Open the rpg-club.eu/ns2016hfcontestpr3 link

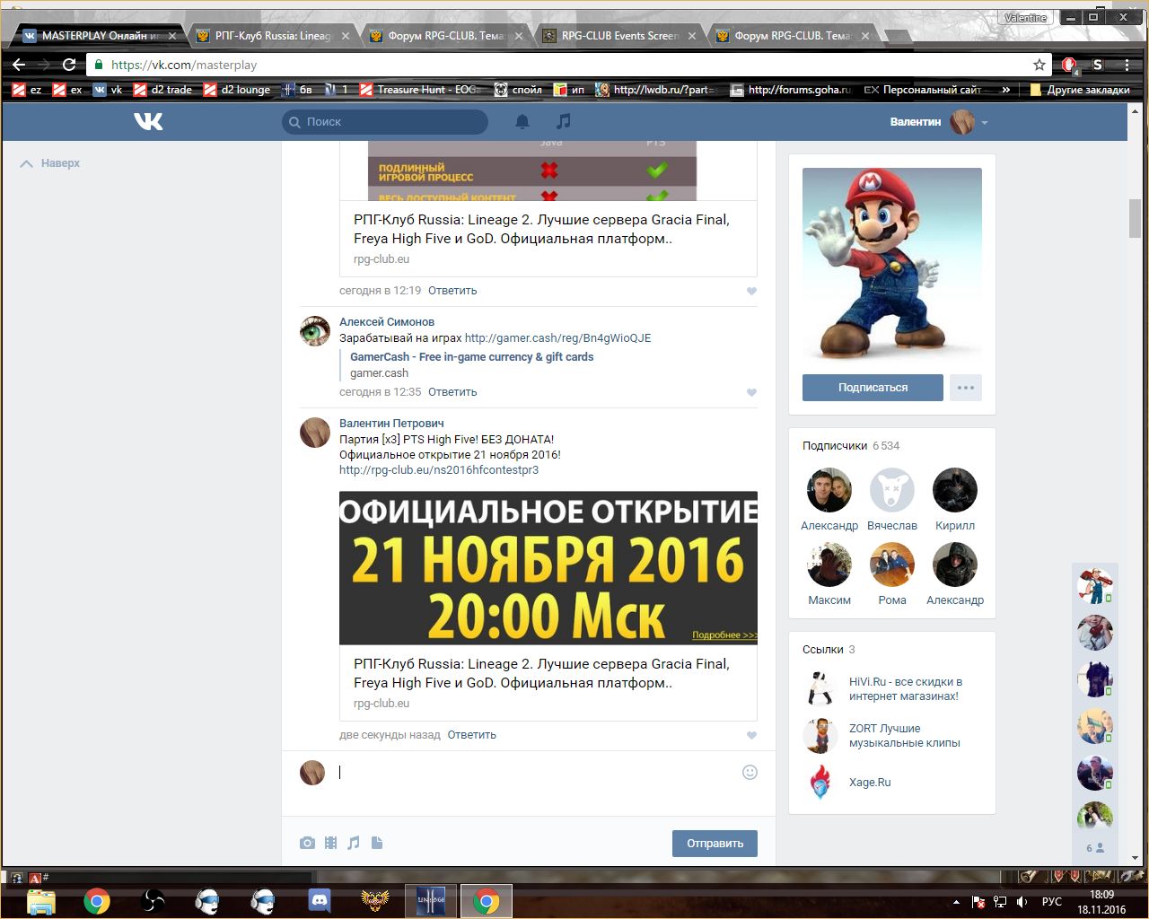439,470
